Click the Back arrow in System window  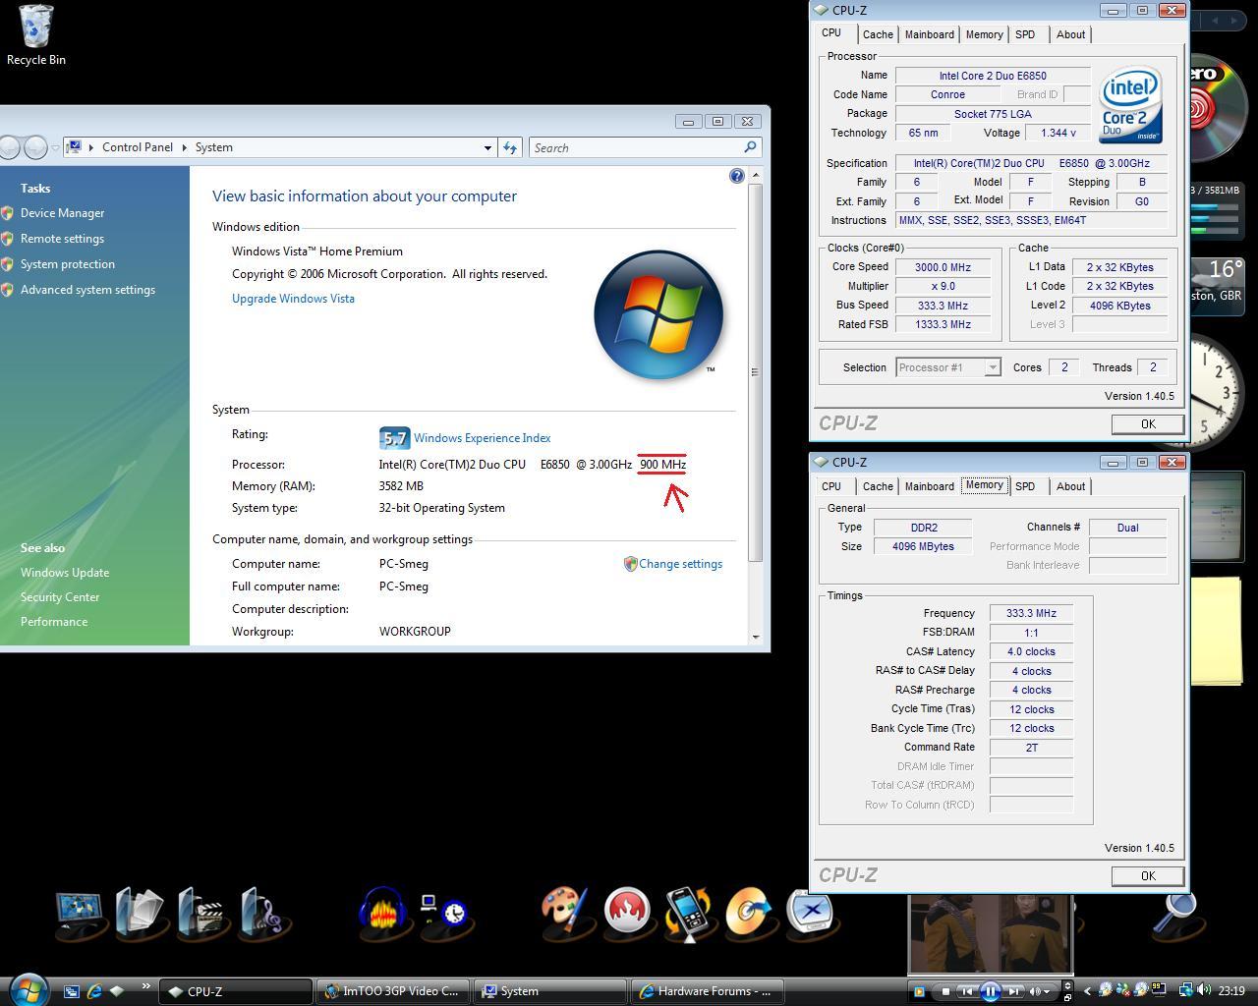[10, 147]
